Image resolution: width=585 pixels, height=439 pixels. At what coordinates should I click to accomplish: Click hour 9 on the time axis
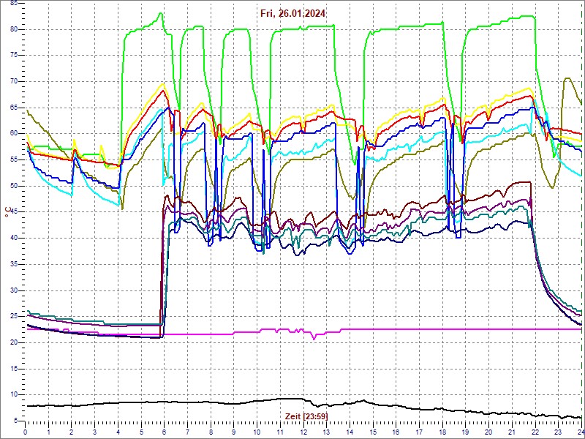coord(234,432)
